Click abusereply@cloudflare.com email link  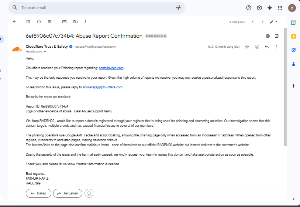pos(103,87)
